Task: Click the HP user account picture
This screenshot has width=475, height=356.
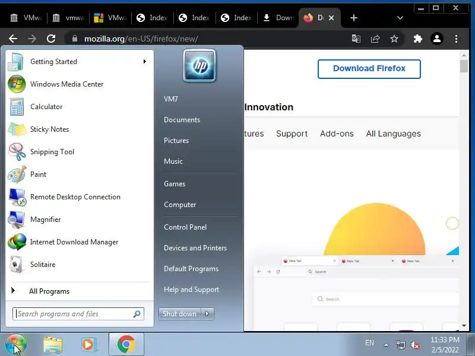Action: coord(199,66)
